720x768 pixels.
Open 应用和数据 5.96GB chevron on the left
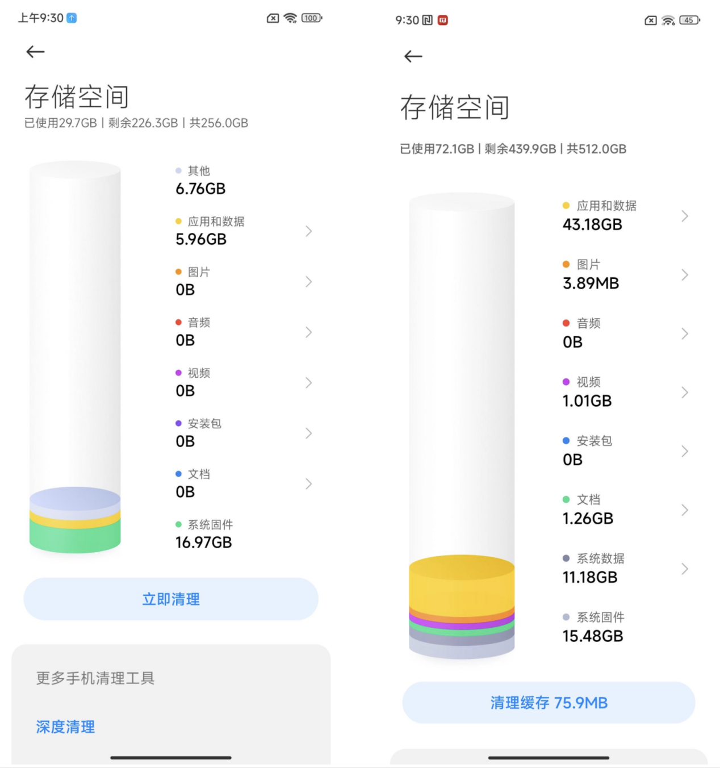[x=309, y=231]
